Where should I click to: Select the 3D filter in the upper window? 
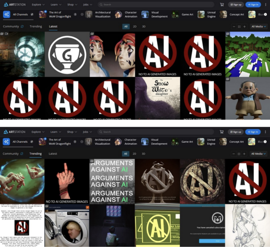[144, 27]
